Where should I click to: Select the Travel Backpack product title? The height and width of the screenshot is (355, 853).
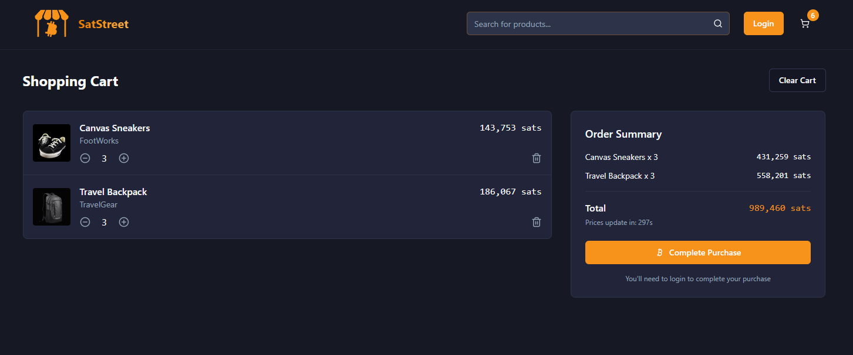tap(113, 192)
